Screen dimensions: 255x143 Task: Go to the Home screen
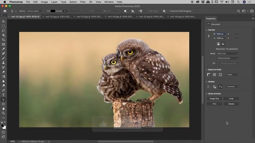click(5, 11)
